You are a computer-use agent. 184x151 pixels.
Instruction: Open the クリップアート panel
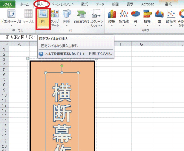55,18
